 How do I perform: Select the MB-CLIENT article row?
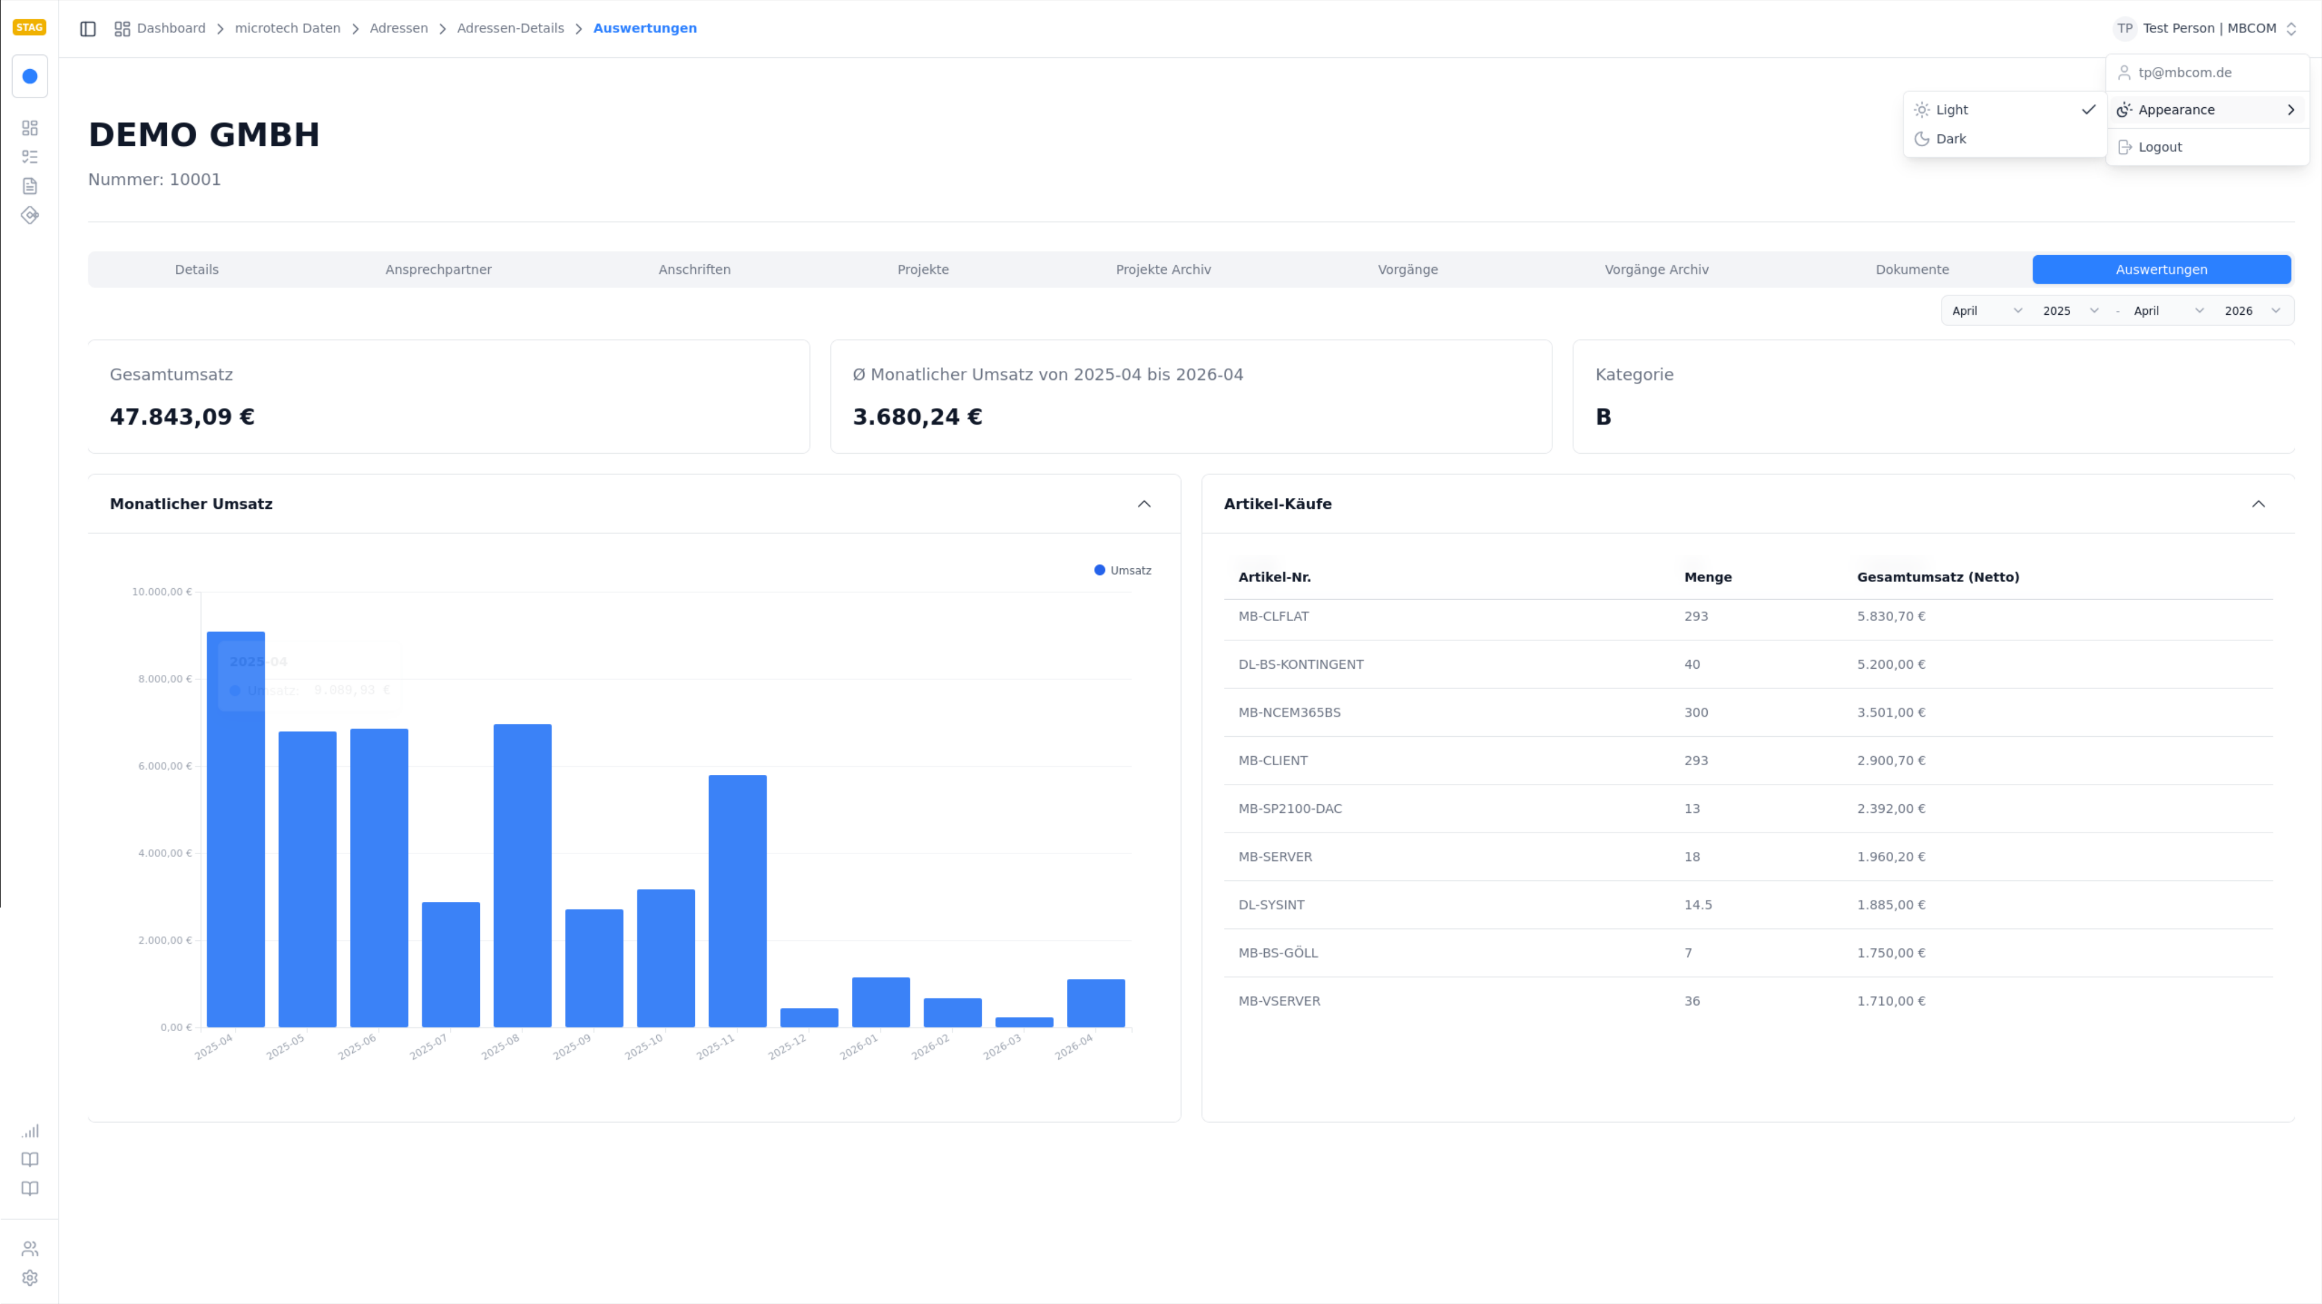(x=1748, y=761)
